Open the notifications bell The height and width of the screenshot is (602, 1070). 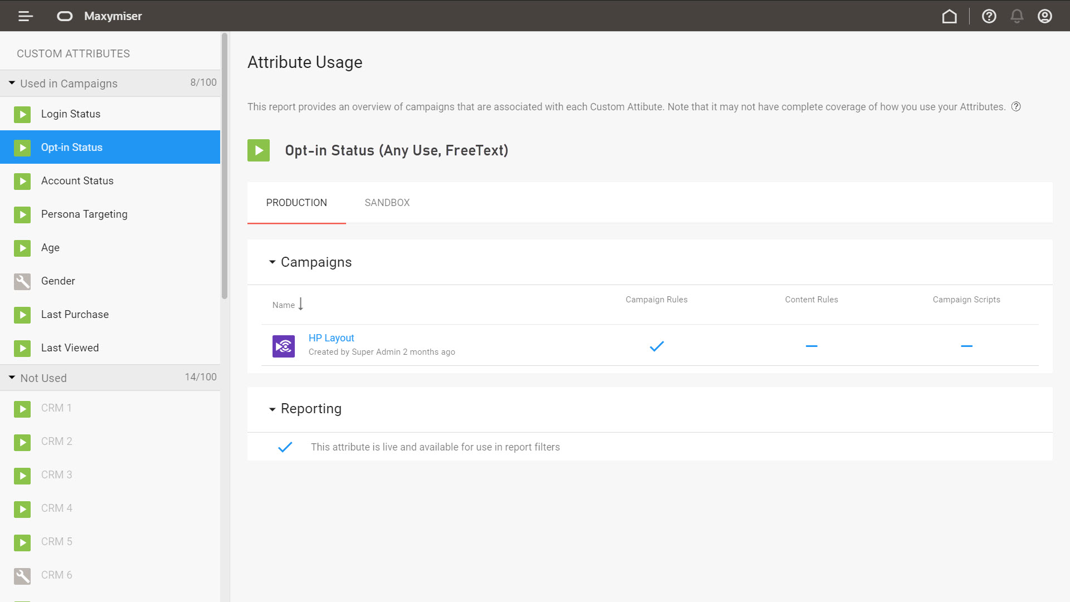(1017, 16)
